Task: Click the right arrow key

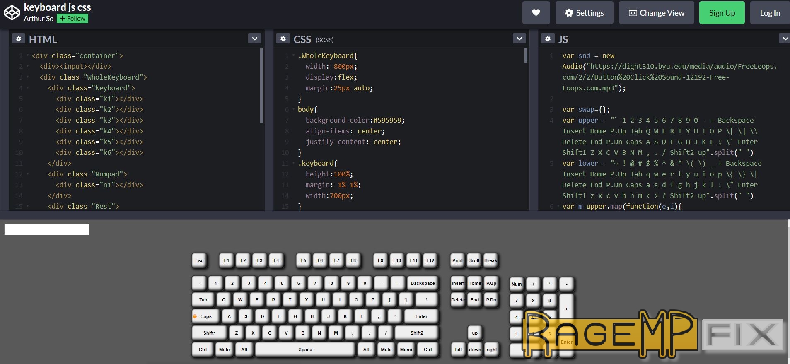Action: click(x=491, y=350)
